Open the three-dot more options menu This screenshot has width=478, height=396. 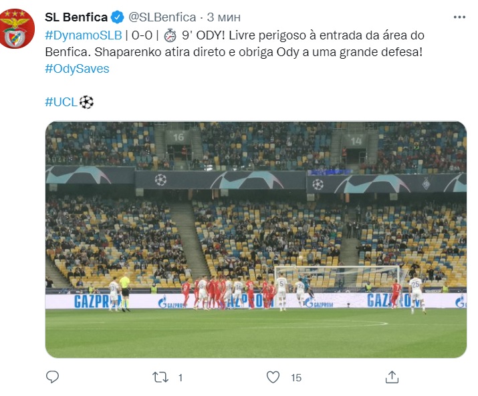(x=459, y=17)
